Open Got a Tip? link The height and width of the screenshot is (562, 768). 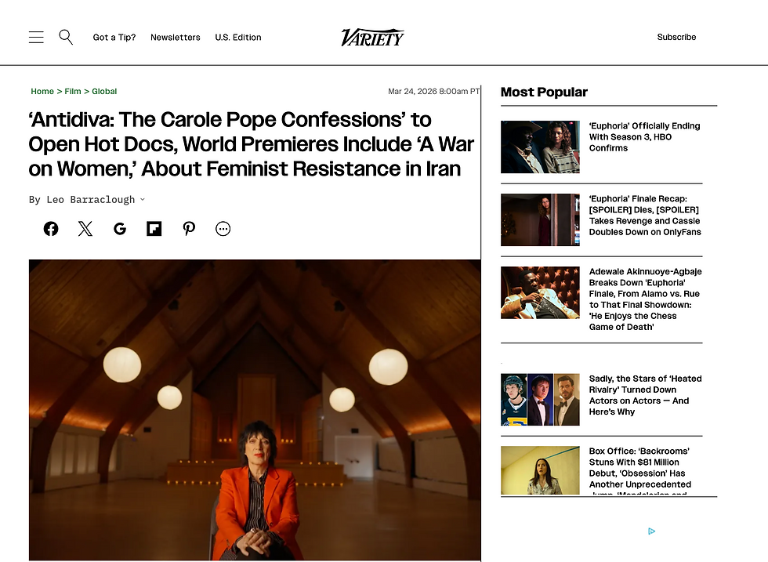click(114, 38)
